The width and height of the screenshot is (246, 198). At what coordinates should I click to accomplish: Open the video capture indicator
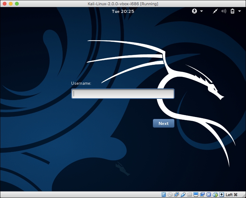click(202, 195)
